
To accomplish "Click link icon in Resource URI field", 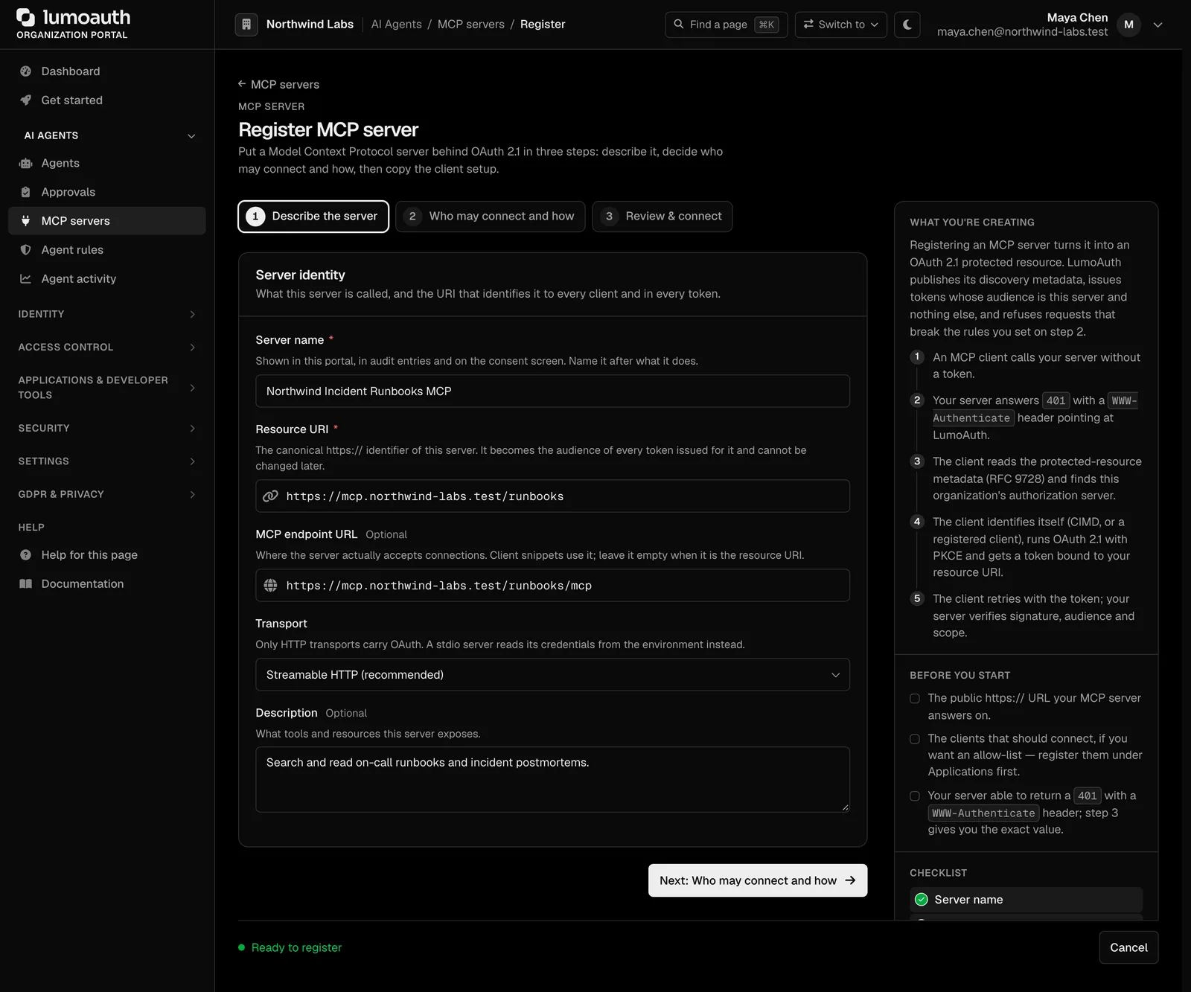I will point(271,496).
